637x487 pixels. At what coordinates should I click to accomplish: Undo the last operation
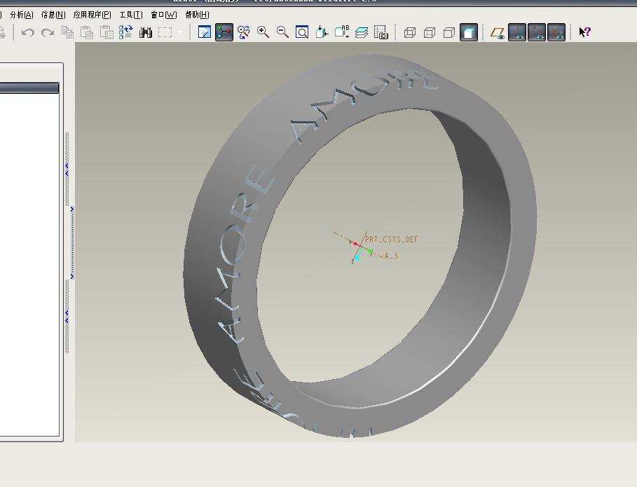click(27, 32)
